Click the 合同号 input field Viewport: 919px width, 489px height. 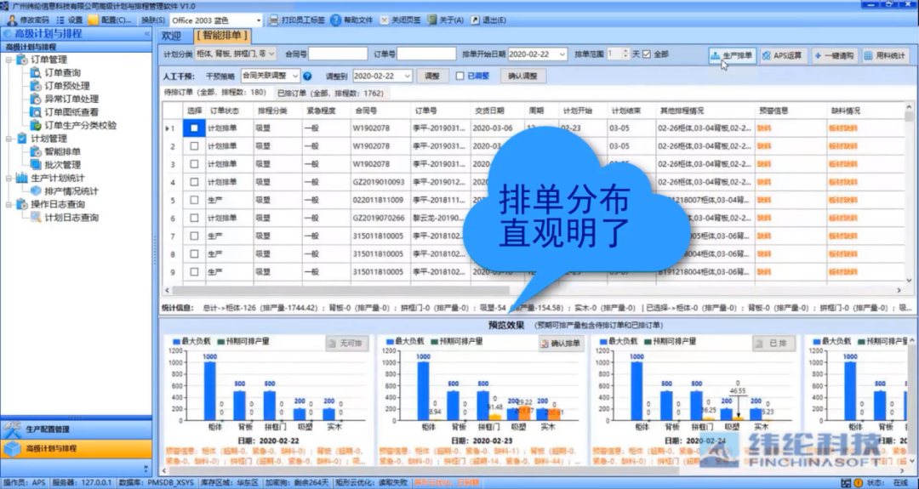tap(338, 54)
